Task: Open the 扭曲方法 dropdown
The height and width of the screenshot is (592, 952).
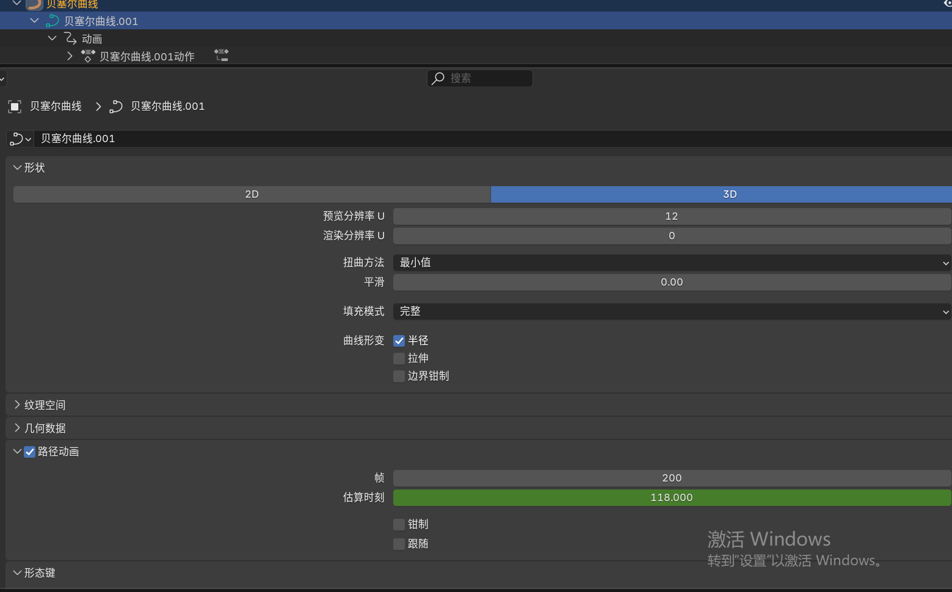Action: (x=672, y=262)
